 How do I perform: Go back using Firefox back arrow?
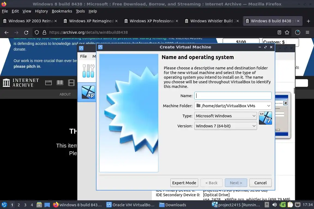7,32
